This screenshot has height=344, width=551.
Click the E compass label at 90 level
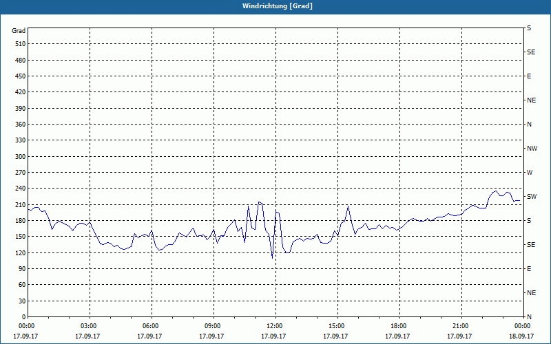pos(529,269)
